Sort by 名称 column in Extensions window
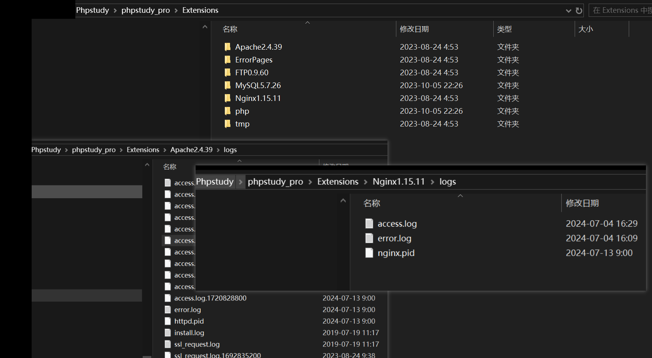This screenshot has width=652, height=358. (230, 29)
